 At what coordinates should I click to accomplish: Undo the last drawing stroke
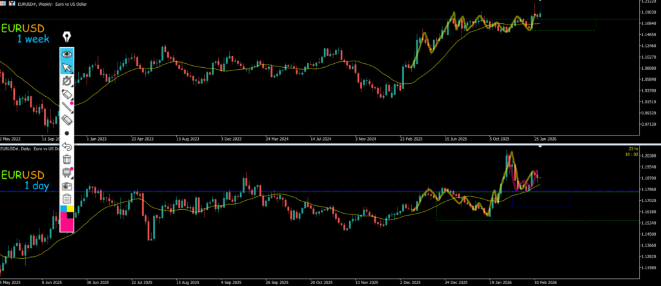coord(66,147)
